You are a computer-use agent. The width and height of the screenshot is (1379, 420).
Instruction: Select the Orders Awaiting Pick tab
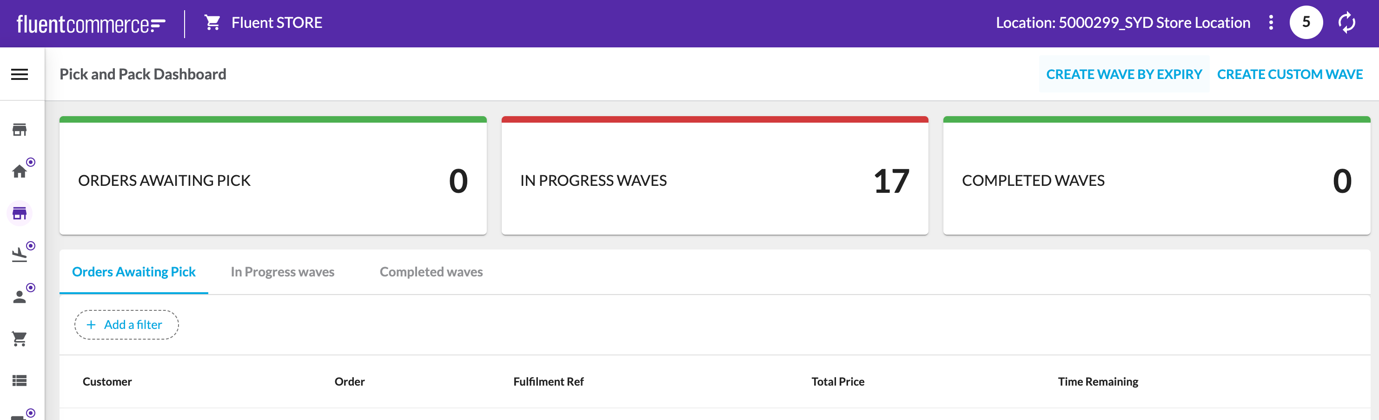[134, 272]
